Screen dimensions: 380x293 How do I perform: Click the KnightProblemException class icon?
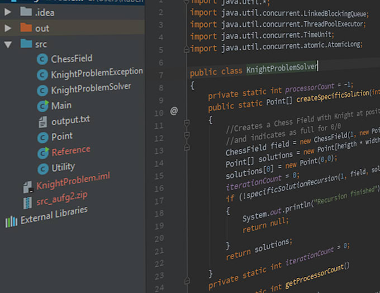tap(42, 74)
